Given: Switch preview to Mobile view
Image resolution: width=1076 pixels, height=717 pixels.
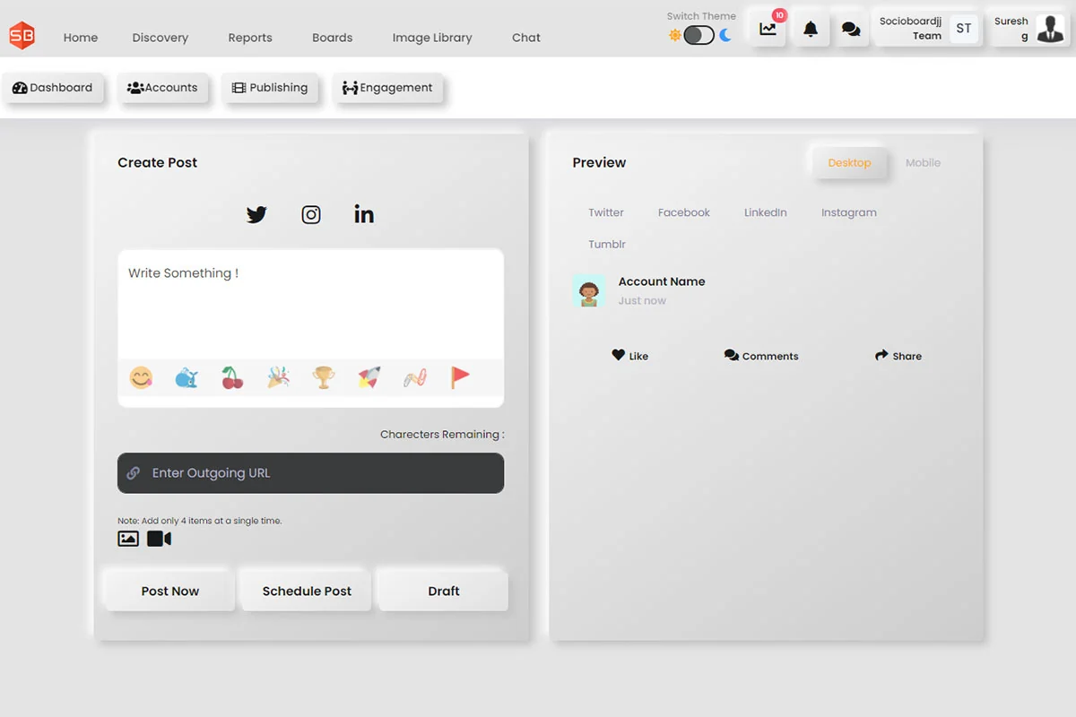Looking at the screenshot, I should (x=923, y=163).
